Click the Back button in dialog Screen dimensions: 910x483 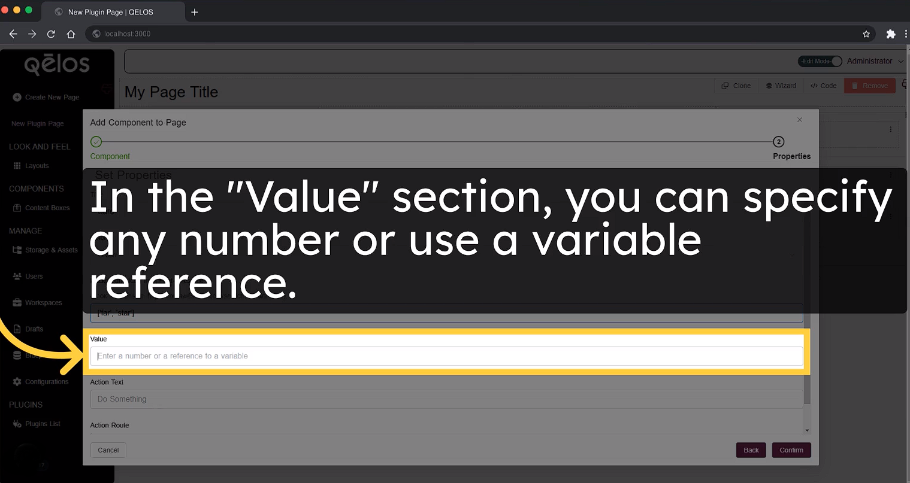click(751, 450)
